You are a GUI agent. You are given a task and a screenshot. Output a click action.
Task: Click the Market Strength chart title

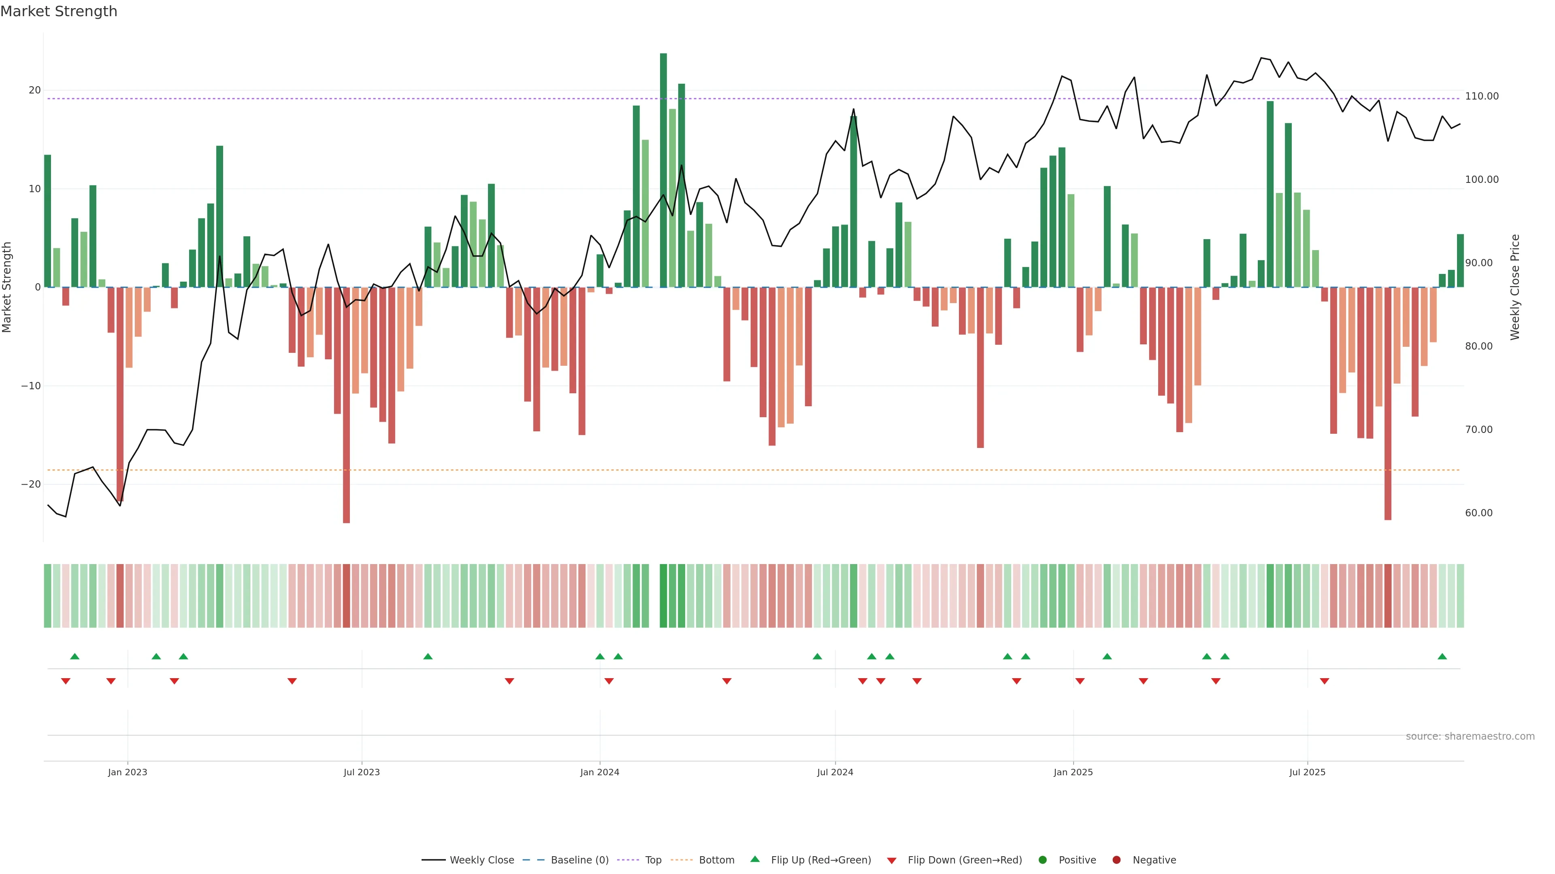pyautogui.click(x=59, y=11)
